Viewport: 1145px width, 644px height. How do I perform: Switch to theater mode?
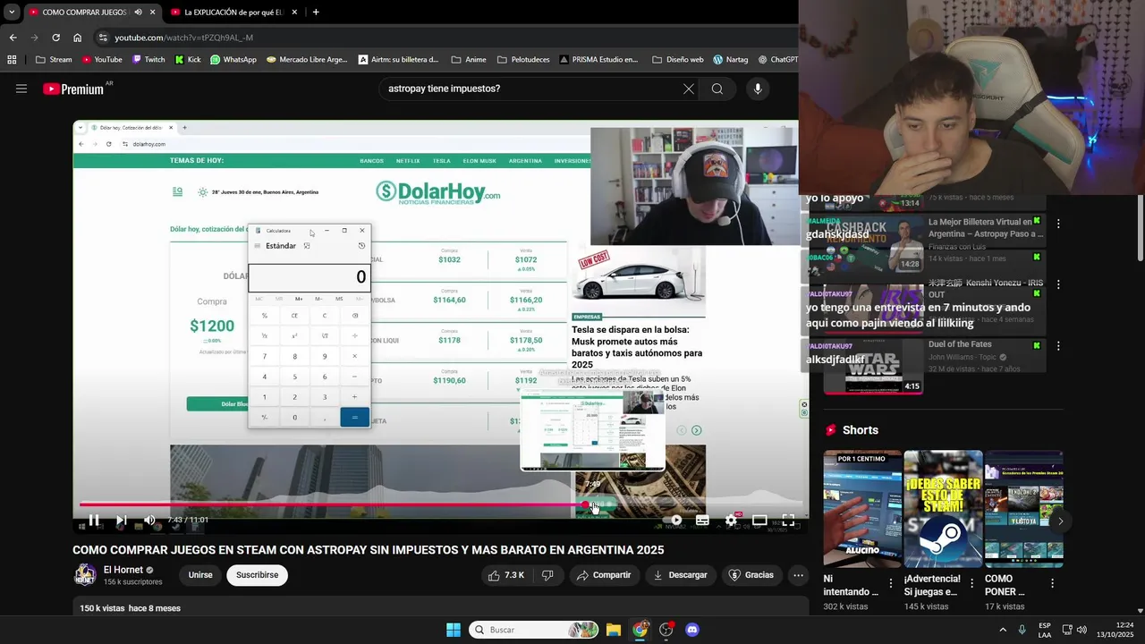(759, 520)
